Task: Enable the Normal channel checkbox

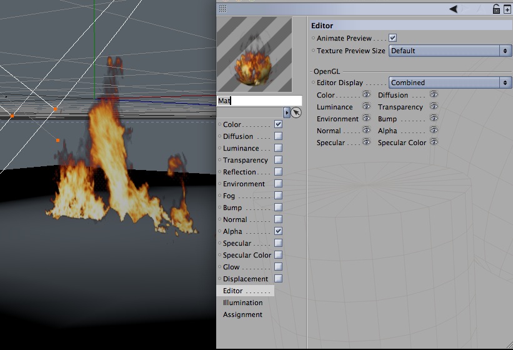Action: pyautogui.click(x=279, y=219)
